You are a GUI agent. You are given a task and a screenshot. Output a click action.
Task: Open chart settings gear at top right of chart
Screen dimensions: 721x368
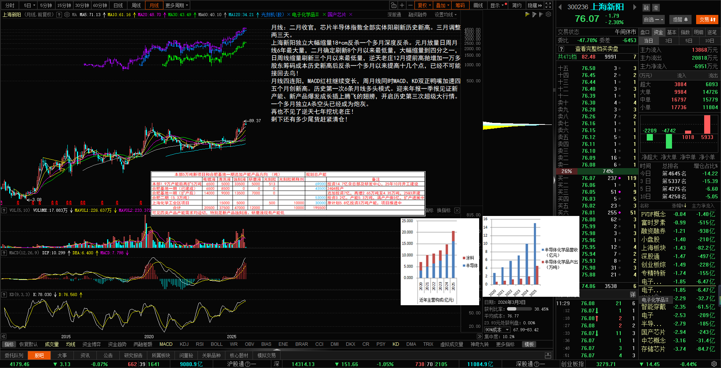(548, 15)
